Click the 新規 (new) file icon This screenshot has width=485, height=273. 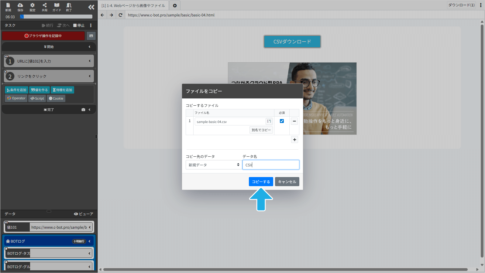click(8, 7)
